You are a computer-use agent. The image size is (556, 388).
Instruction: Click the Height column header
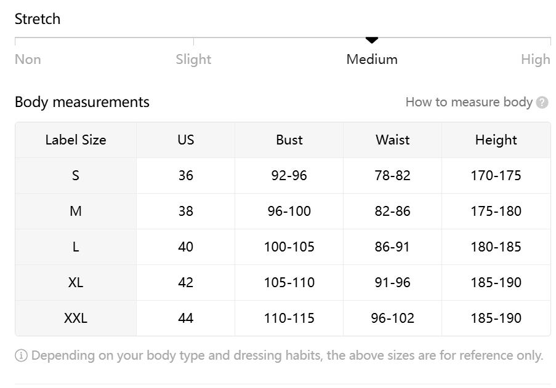494,140
